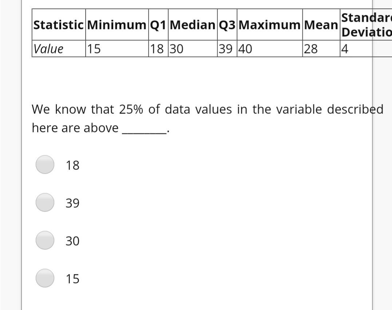Select the radio button for 18
Image resolution: width=392 pixels, height=310 pixels.
coord(44,165)
